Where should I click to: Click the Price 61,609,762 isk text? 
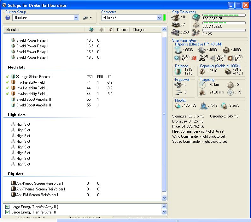(188, 126)
